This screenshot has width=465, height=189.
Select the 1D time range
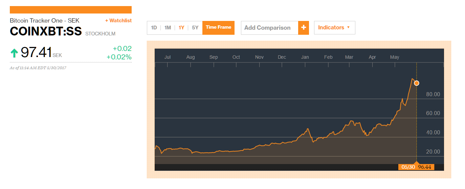coord(154,28)
